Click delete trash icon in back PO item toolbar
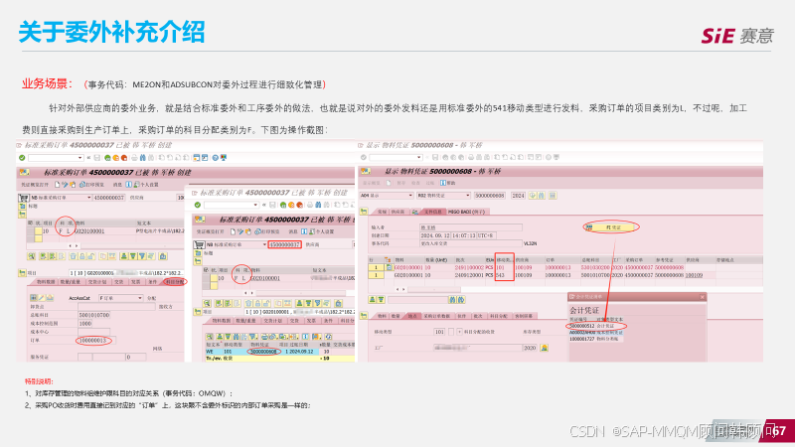The width and height of the screenshot is (795, 447). coord(73,256)
